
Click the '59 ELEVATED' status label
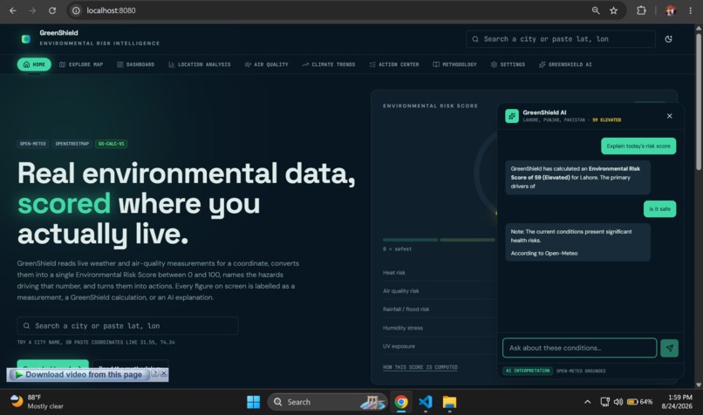(x=606, y=120)
